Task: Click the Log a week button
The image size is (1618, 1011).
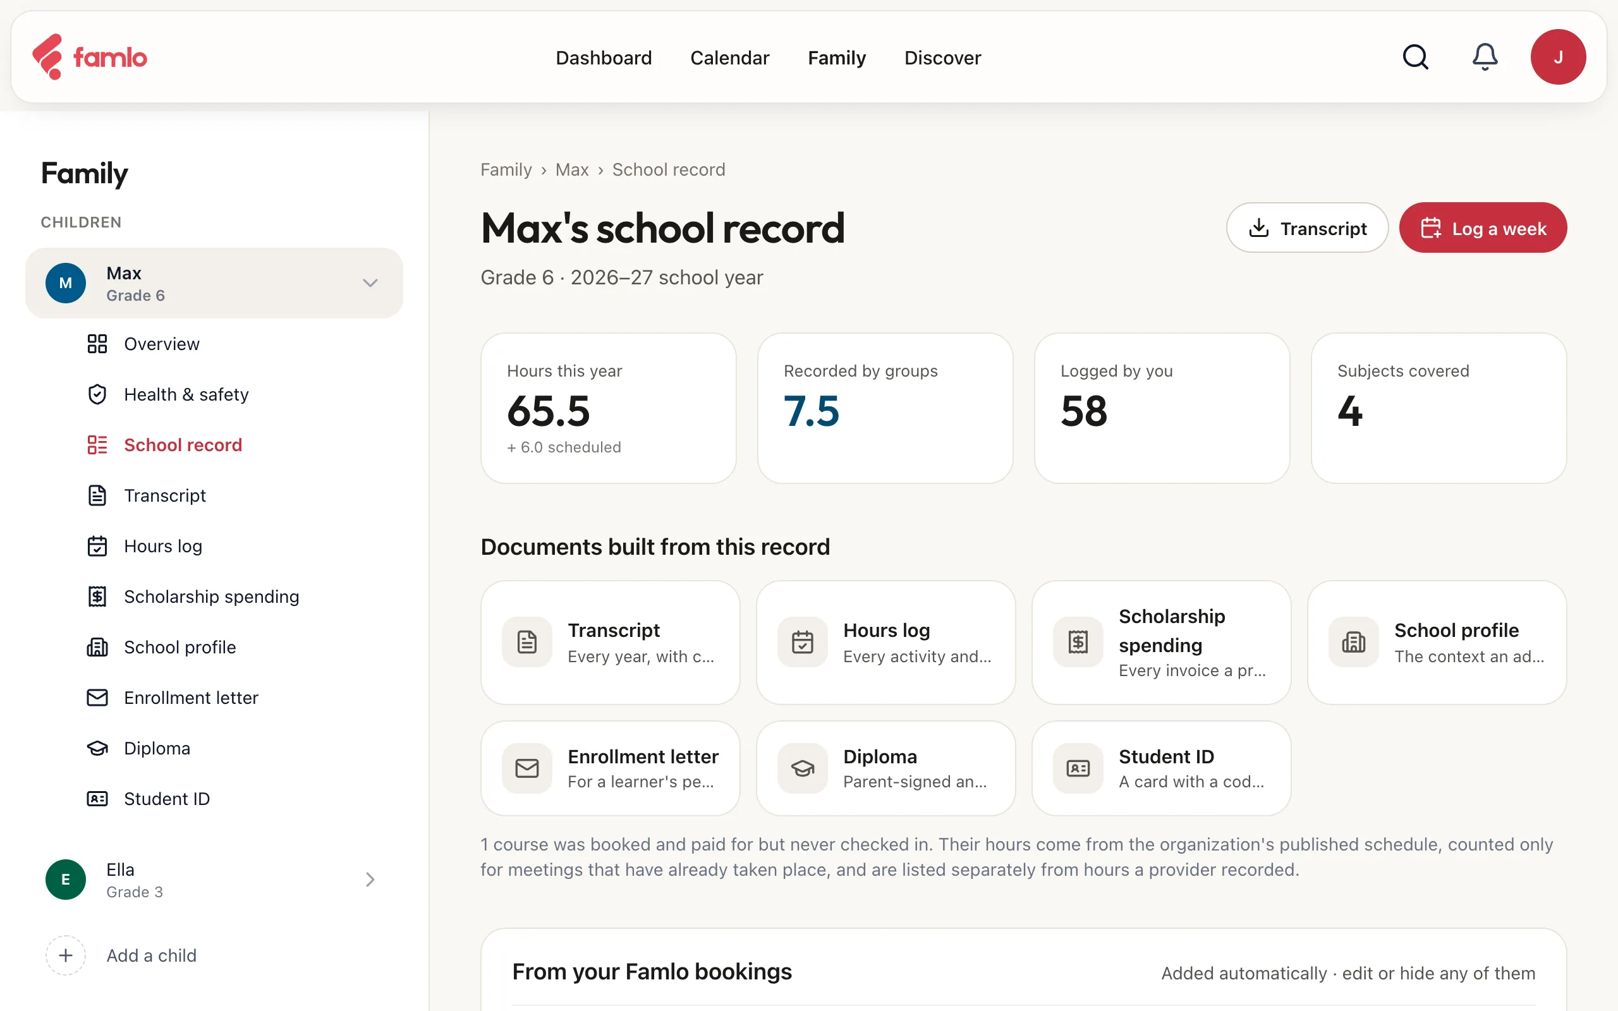Action: tap(1482, 228)
